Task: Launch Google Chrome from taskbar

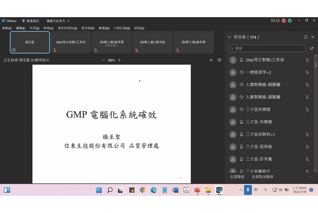Action: (143, 190)
